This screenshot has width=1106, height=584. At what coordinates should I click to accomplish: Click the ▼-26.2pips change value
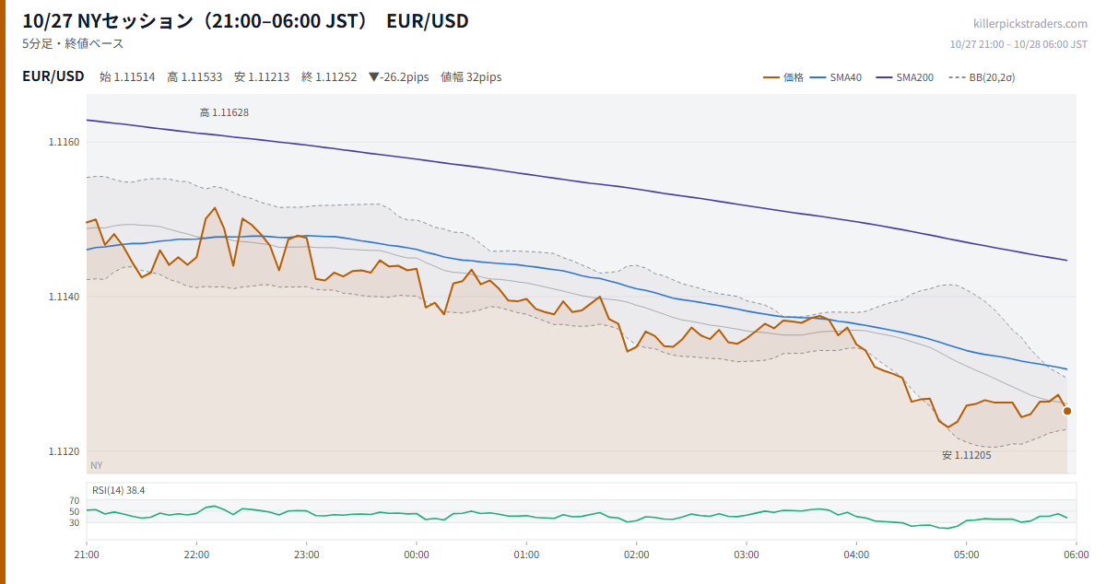click(x=398, y=76)
